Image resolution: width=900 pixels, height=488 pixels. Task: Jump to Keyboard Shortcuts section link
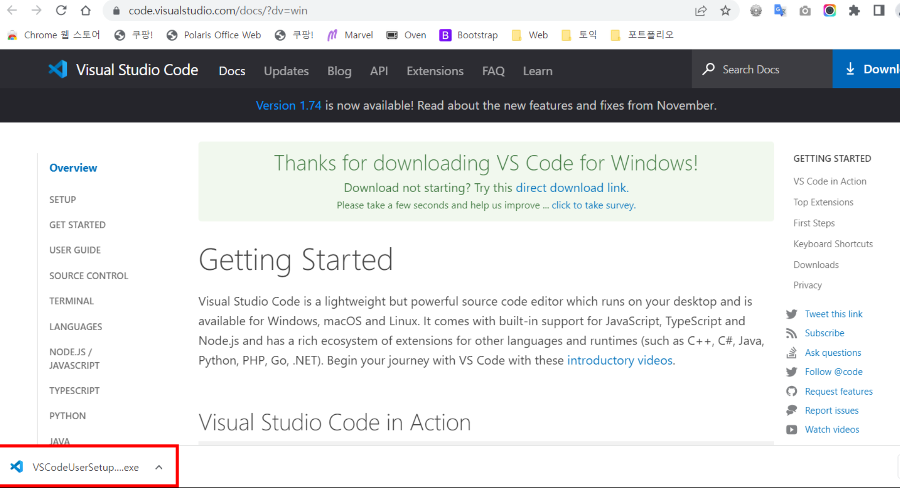(x=833, y=244)
